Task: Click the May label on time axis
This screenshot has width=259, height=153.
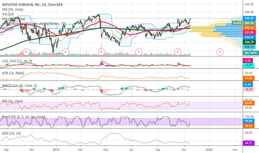Action: coord(106,150)
